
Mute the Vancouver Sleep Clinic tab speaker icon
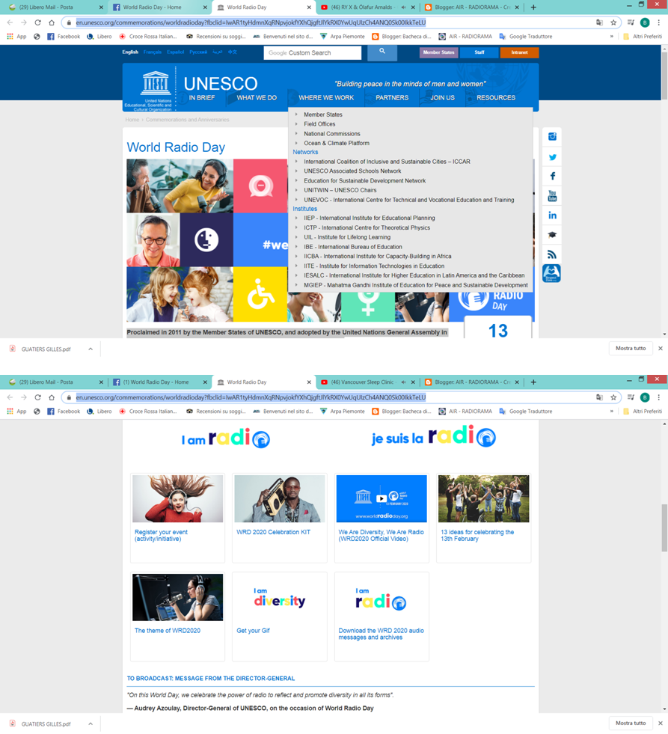[403, 382]
